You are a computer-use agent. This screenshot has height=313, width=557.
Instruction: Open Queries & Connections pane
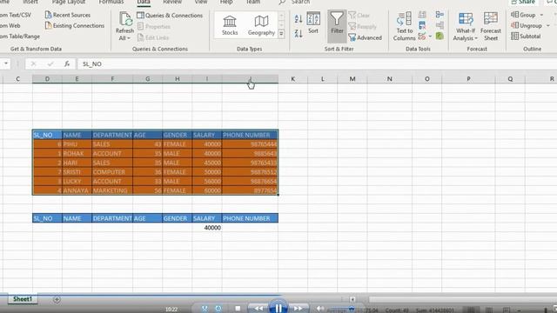[170, 16]
